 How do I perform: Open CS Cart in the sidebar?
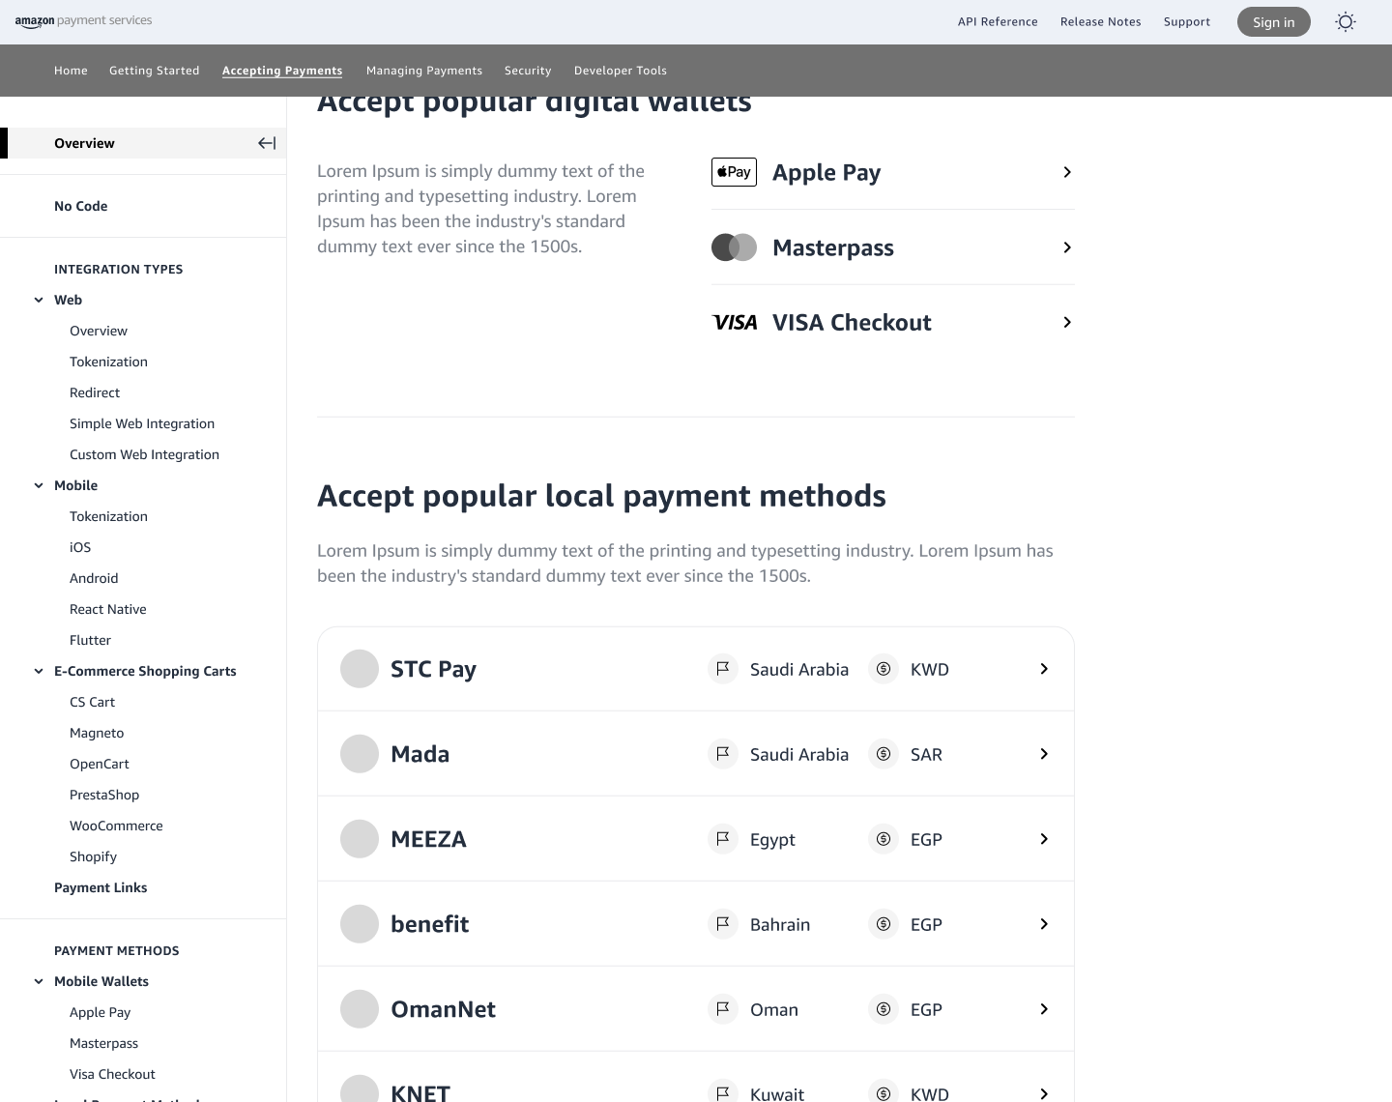tap(93, 702)
